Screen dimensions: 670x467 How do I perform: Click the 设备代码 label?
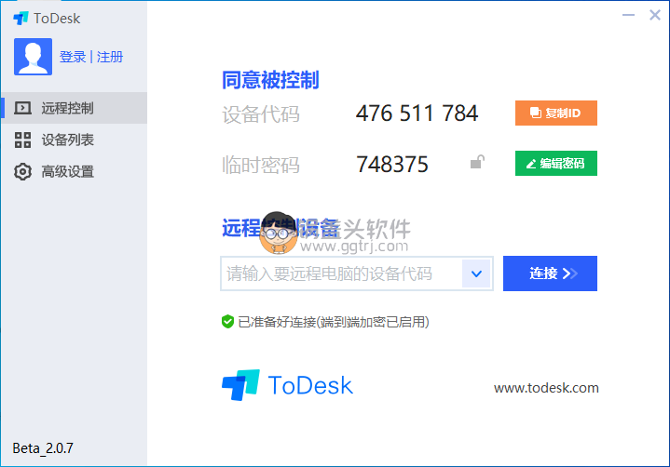point(261,114)
